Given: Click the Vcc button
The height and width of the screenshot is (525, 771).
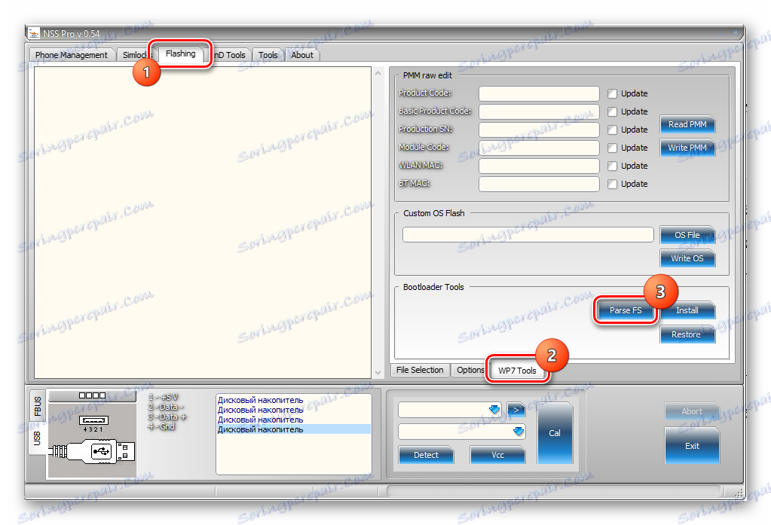Looking at the screenshot, I should [x=497, y=455].
